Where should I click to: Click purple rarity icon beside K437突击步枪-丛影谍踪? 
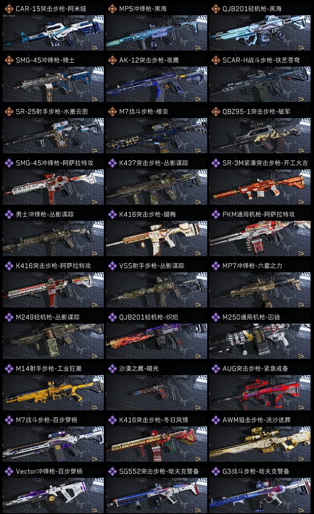(112, 163)
